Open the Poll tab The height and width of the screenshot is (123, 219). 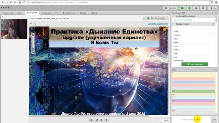point(57,13)
